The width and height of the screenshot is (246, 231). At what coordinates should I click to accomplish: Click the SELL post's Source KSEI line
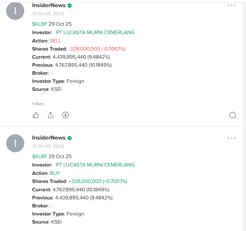coord(47,89)
